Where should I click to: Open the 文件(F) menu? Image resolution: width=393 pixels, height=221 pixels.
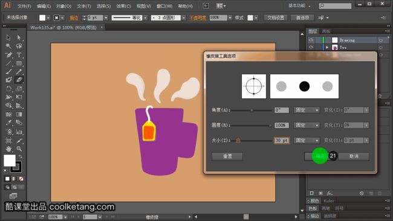pyautogui.click(x=24, y=6)
